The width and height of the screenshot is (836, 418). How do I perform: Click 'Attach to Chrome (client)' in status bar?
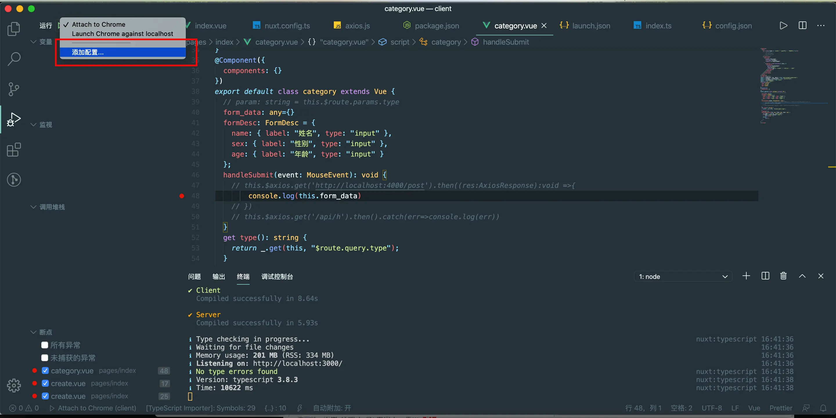pyautogui.click(x=93, y=408)
